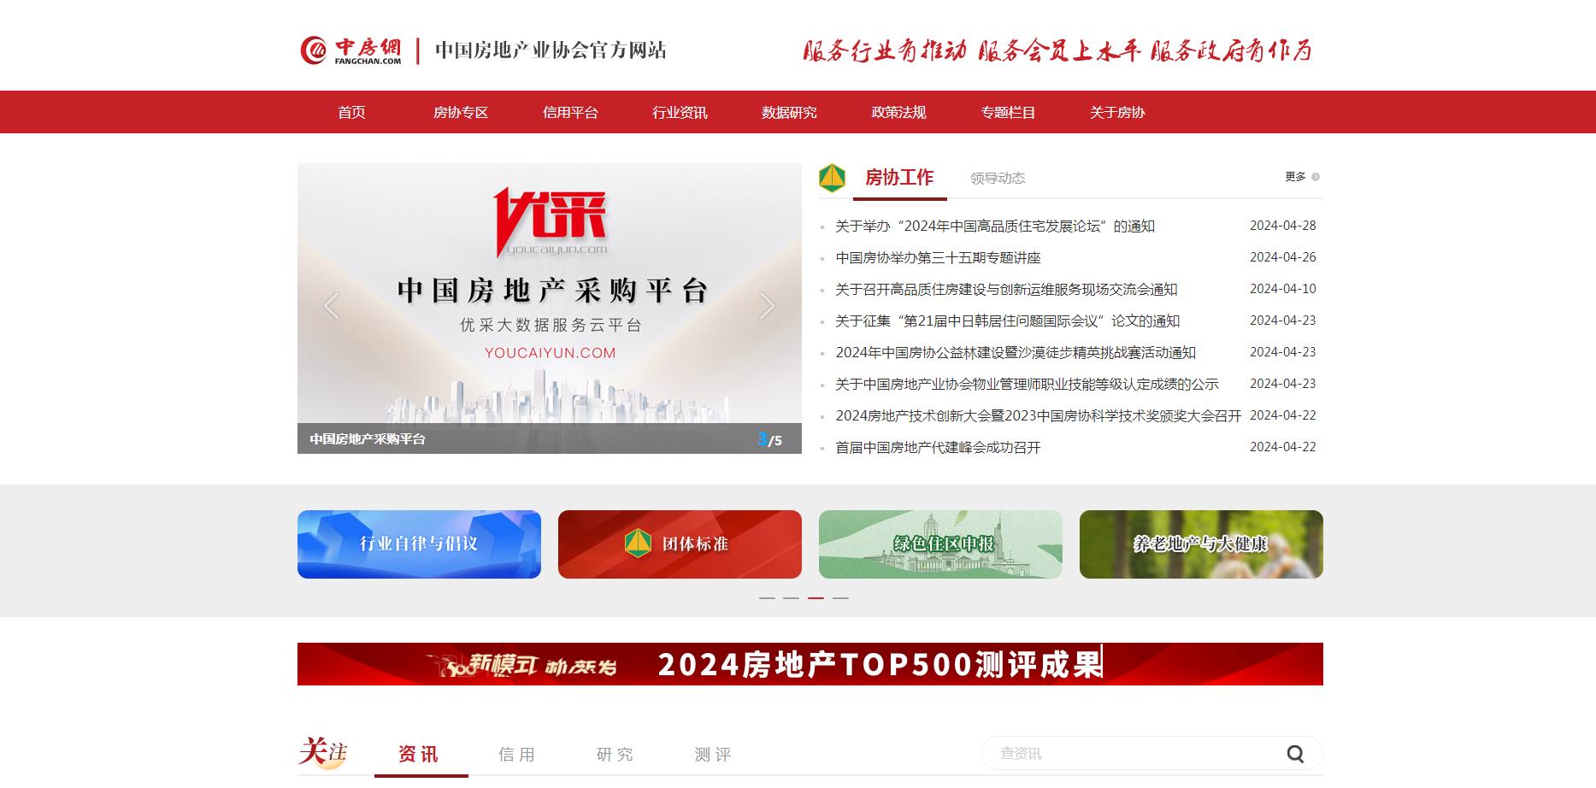Open 数据研究 menu item
Screen dimensions: 1596x788
coord(789,112)
